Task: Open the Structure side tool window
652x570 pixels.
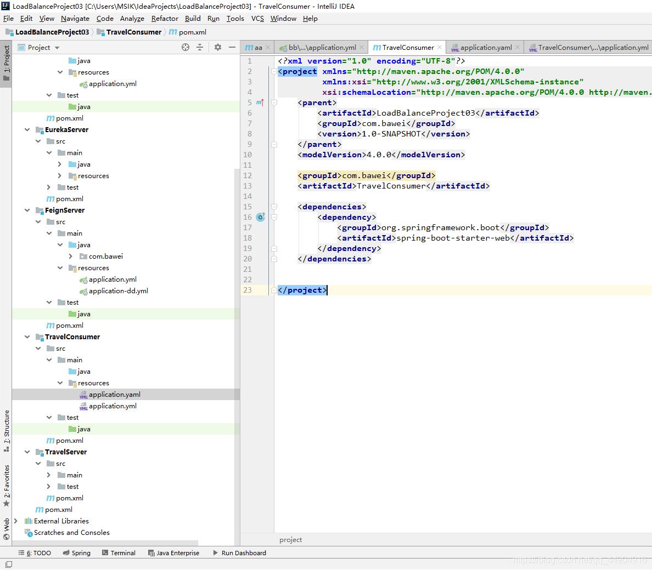Action: click(x=6, y=430)
